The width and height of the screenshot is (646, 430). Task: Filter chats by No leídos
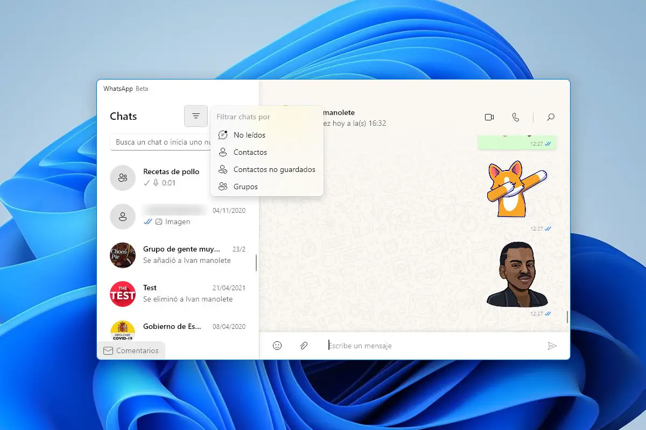tap(267, 135)
